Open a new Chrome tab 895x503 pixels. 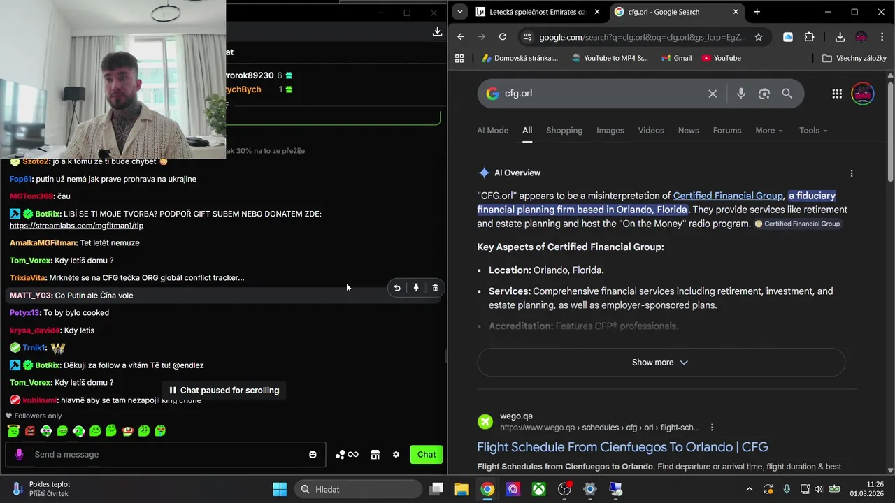coord(757,12)
